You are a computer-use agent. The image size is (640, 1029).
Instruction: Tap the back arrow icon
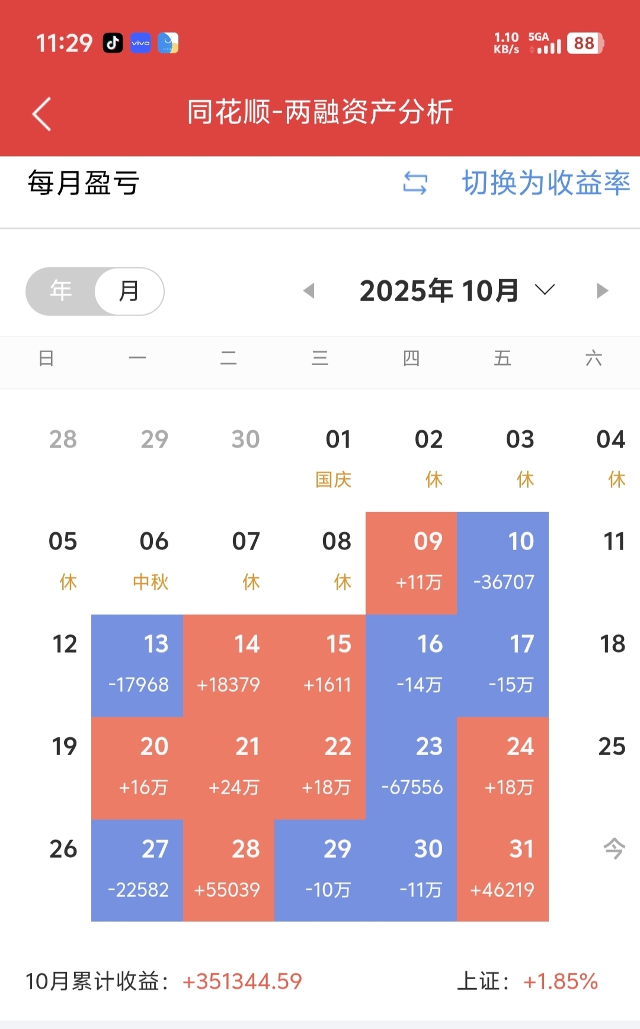pyautogui.click(x=41, y=114)
